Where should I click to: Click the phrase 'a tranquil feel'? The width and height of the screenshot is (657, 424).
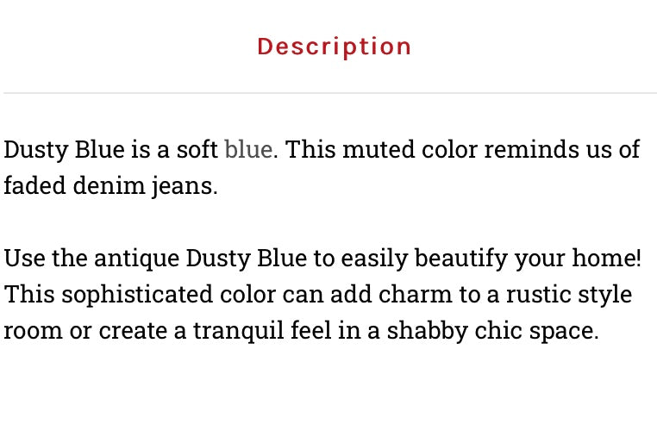pos(253,331)
